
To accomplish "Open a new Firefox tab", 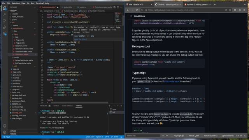I will click(215, 4).
